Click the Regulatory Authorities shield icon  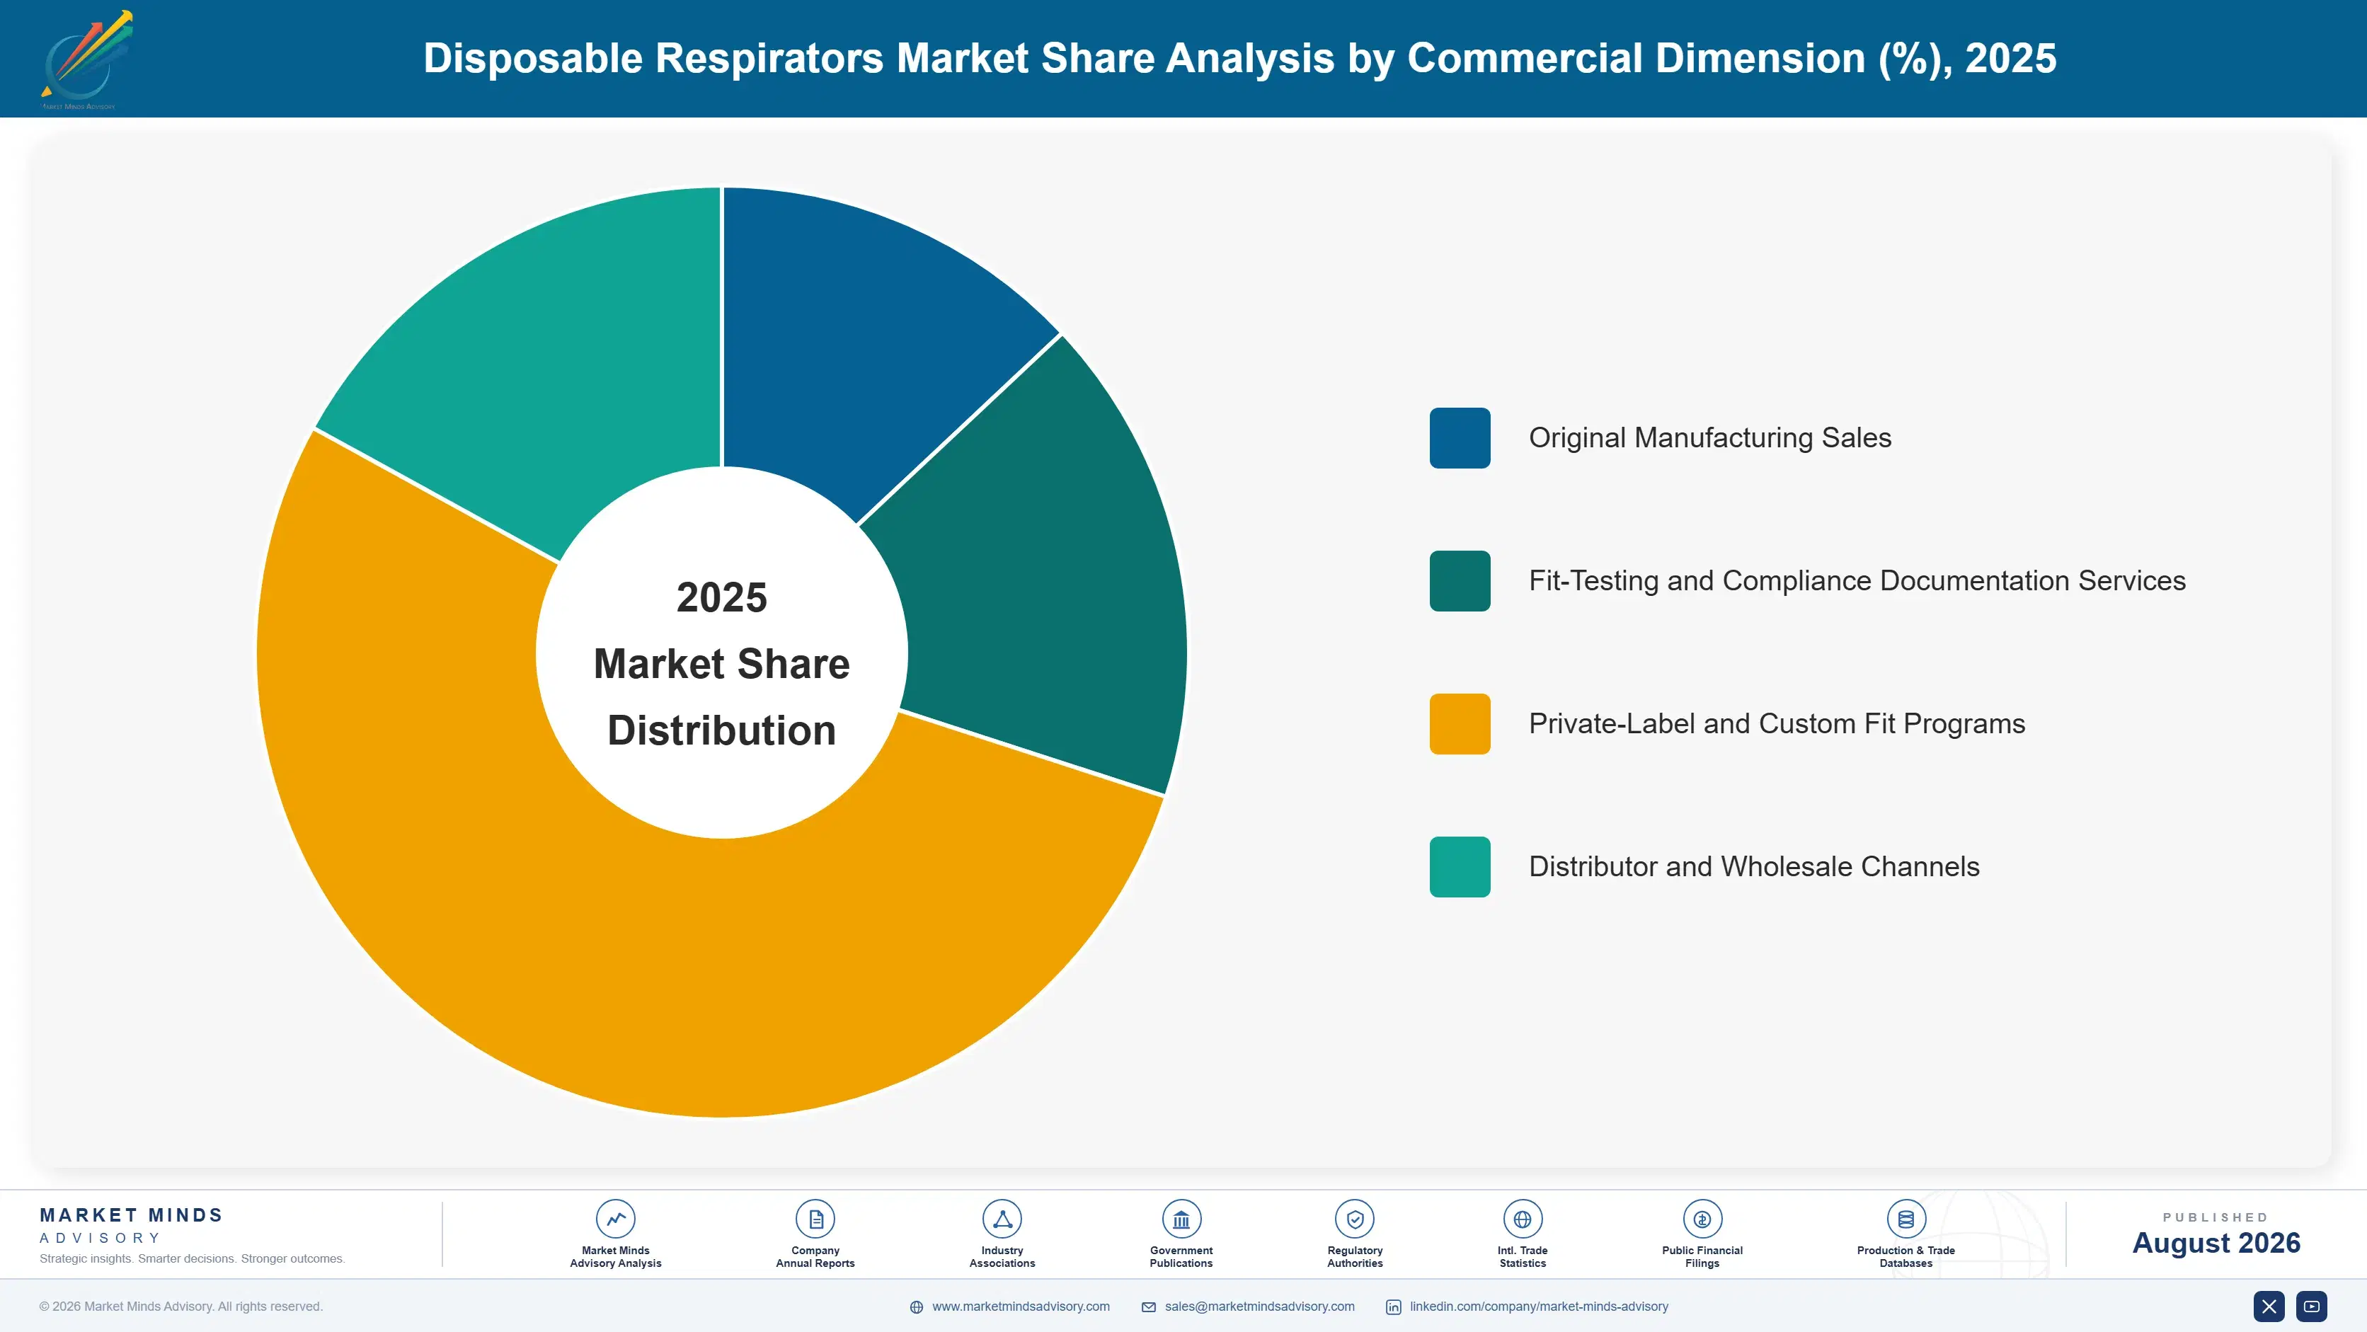(x=1354, y=1219)
